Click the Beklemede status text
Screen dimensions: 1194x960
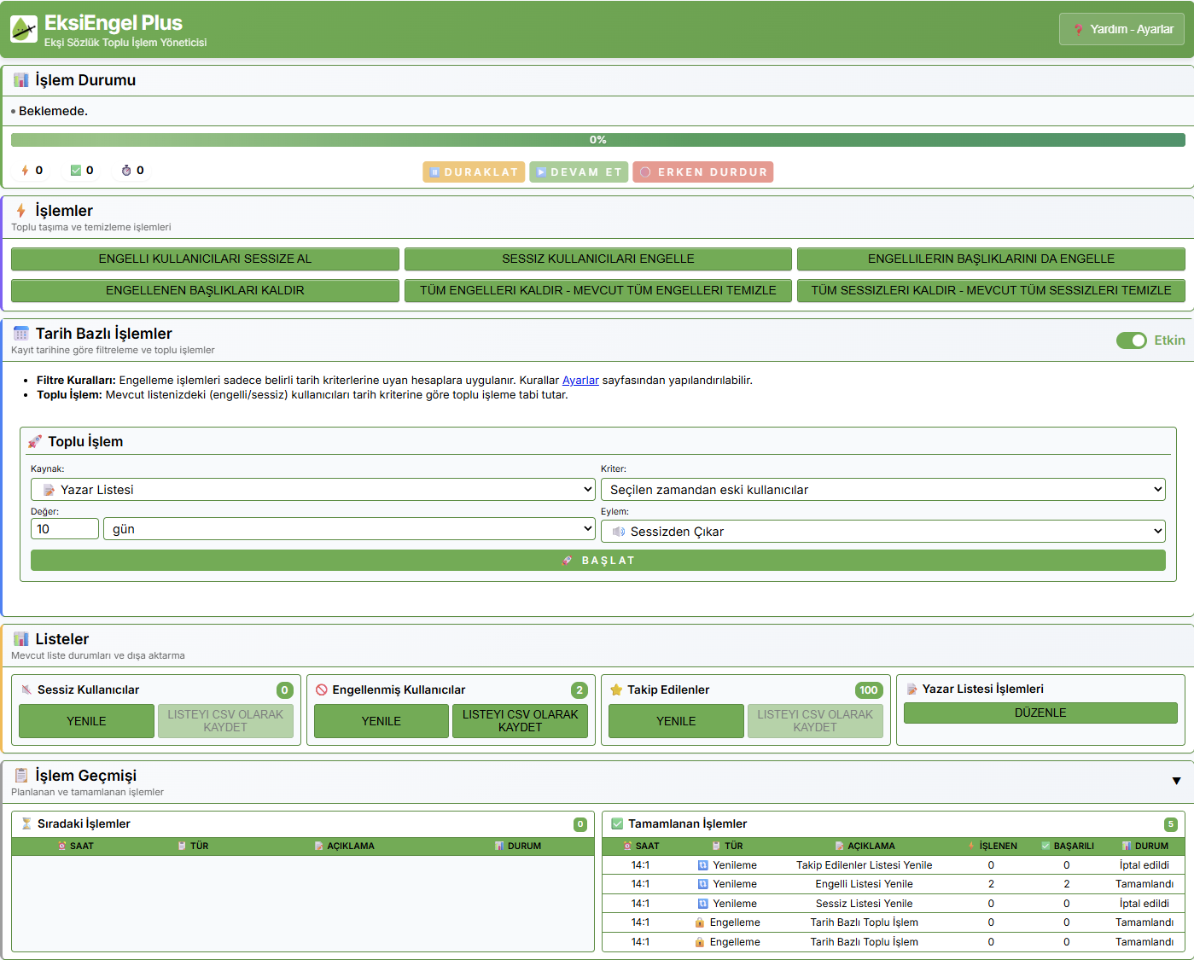53,111
